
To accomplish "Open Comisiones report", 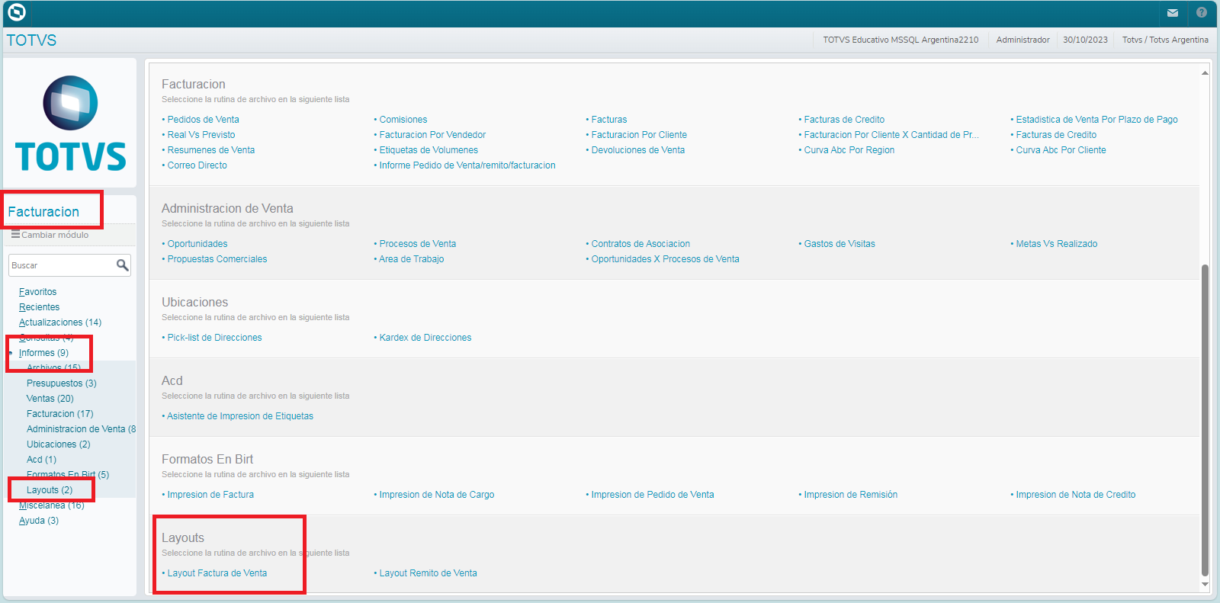I will coord(403,120).
